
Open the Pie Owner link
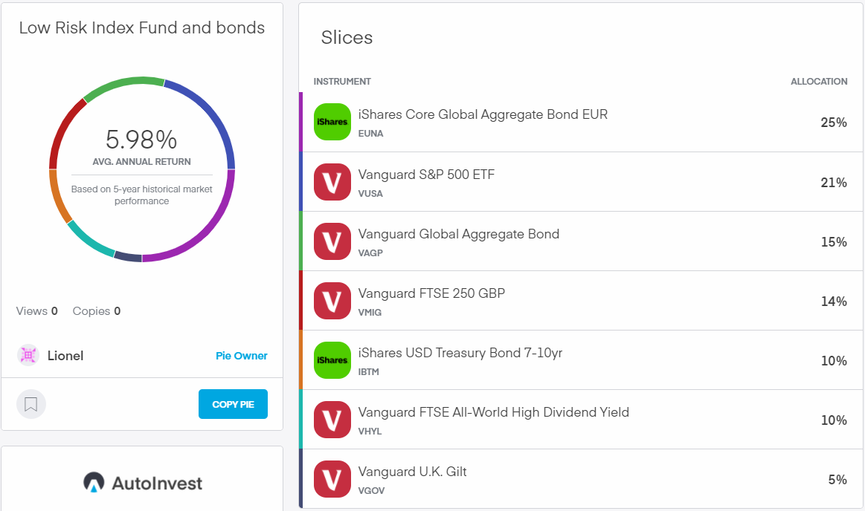[241, 356]
